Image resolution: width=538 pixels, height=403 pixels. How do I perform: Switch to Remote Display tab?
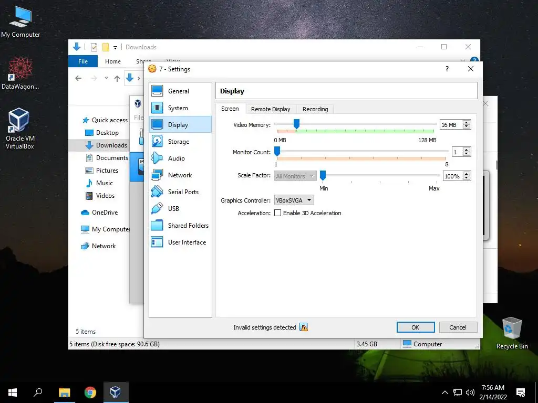point(271,109)
